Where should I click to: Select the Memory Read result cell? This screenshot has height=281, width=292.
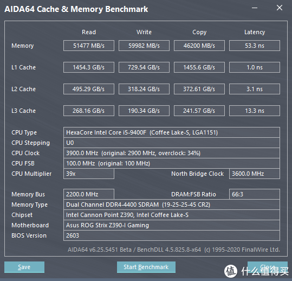pos(89,46)
